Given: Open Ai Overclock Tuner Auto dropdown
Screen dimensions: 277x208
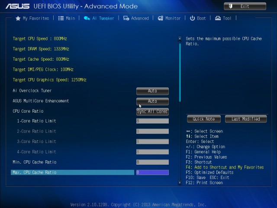Looking at the screenshot, I should 152,91.
